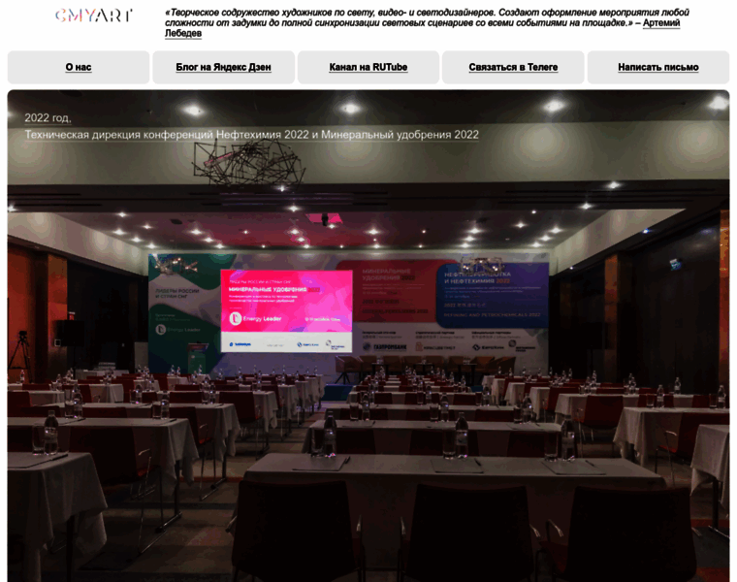Select Написать письмо button

(x=658, y=67)
